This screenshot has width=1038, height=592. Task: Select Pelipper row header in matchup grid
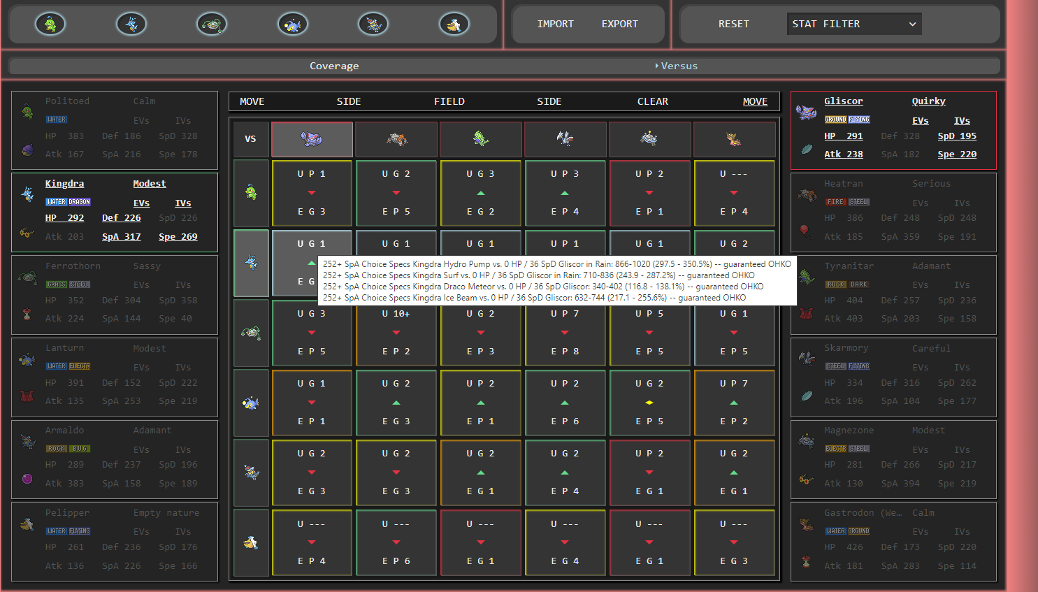click(x=251, y=542)
